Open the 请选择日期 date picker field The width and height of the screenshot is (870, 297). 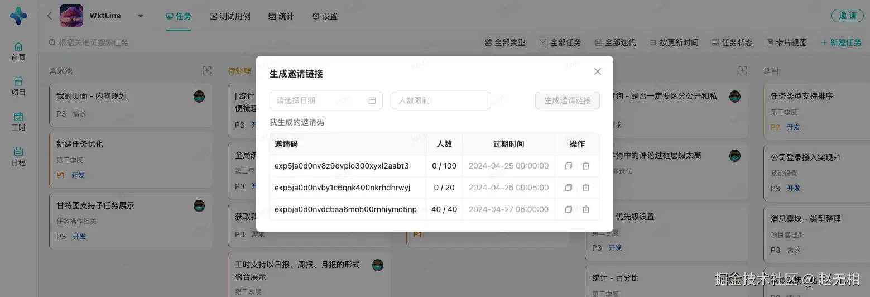326,100
